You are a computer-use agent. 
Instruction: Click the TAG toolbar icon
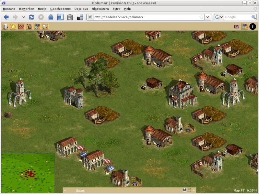point(70,17)
